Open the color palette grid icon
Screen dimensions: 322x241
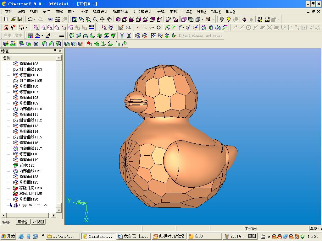tap(31, 36)
